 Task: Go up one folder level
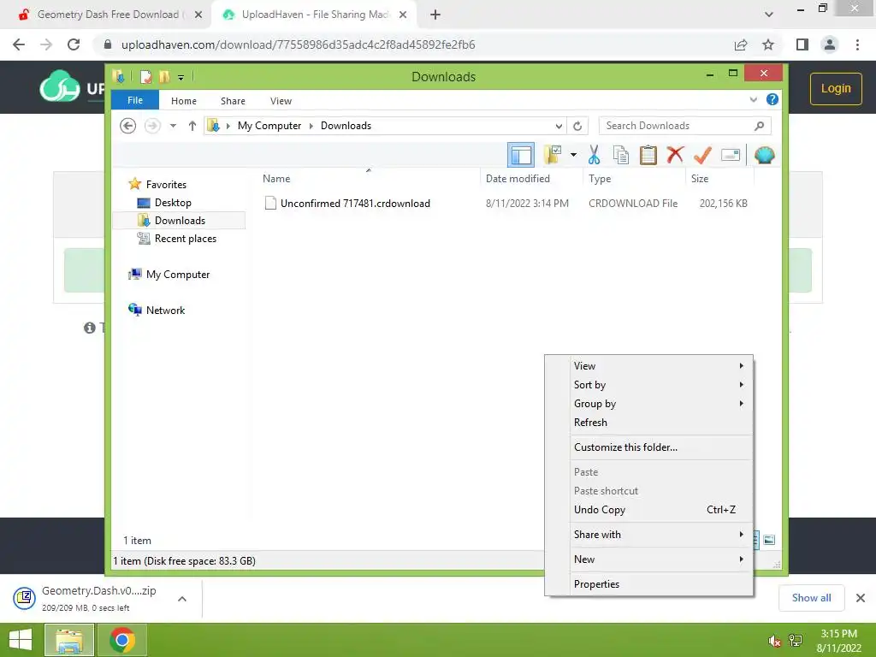192,126
